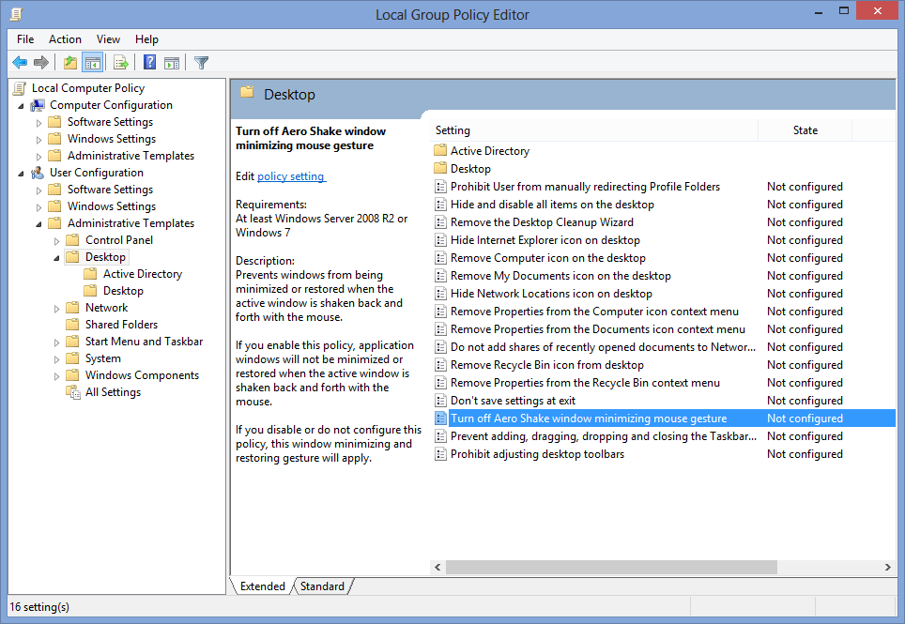
Task: Click folder icon of Active Directory in list
Action: (440, 150)
